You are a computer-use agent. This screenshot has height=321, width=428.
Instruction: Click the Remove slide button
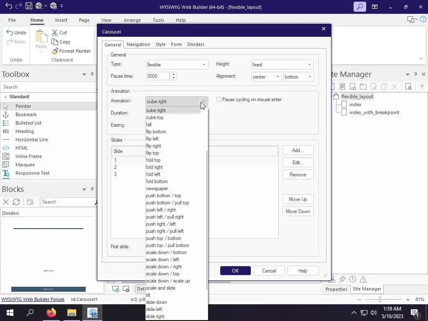[298, 175]
